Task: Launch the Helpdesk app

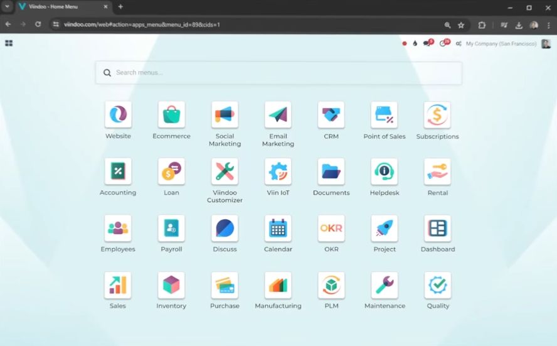Action: 385,171
